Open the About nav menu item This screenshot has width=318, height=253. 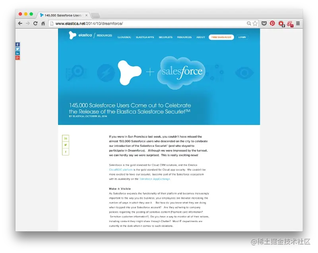tap(201, 37)
